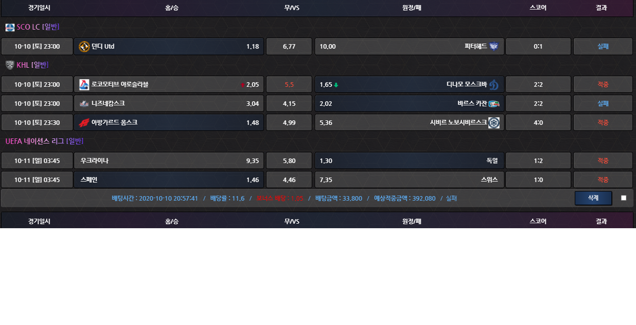Image resolution: width=636 pixels, height=325 pixels.
Task: Select the 독일 away odds 1.30 cell
Action: coord(409,161)
